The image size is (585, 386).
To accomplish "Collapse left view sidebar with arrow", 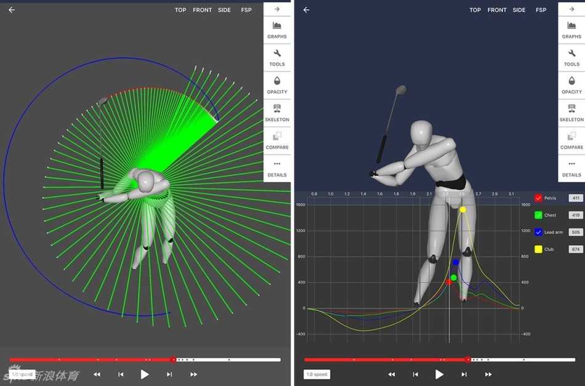I will point(277,9).
